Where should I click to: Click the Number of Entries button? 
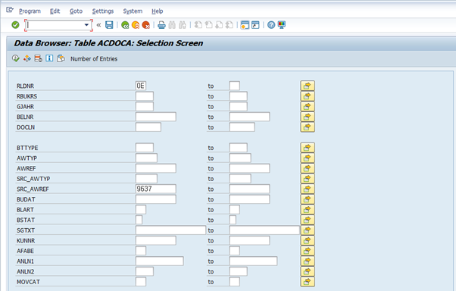94,59
